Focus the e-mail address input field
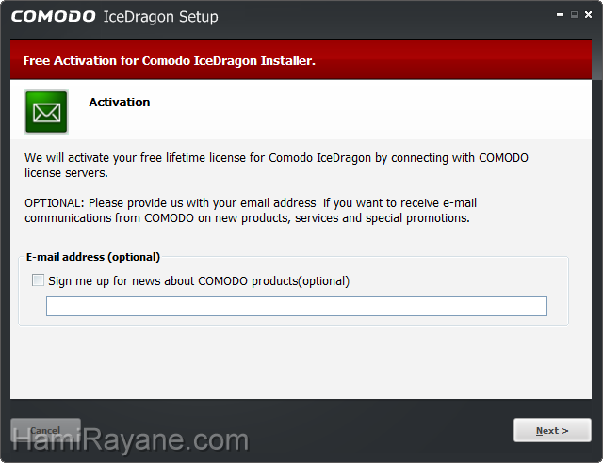 297,306
